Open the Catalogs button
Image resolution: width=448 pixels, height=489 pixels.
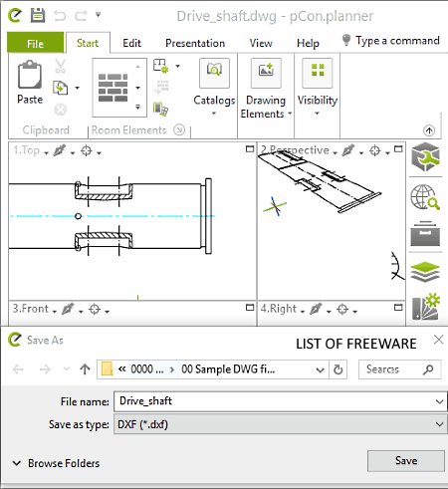tap(214, 87)
